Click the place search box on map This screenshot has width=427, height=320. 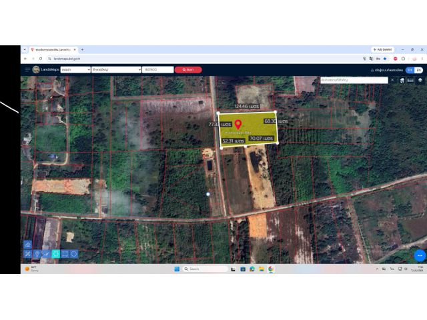tap(354, 80)
